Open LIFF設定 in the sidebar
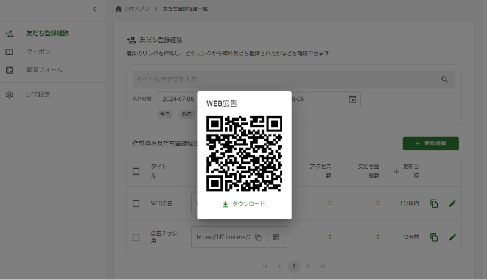This screenshot has width=487, height=280. [x=38, y=94]
